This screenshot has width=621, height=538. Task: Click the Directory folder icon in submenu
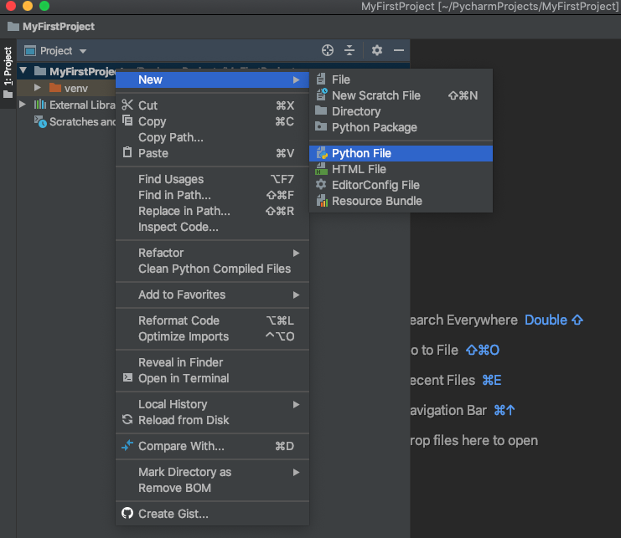click(321, 110)
